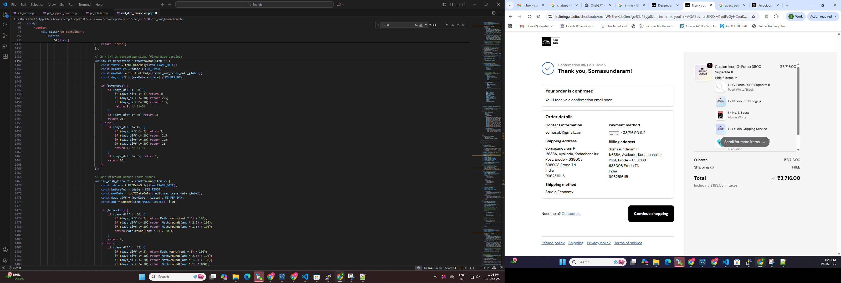Screen dimensions: 841x283
Task: Toggle Use Regular Expression in find widget
Action: pyautogui.click(x=425, y=25)
